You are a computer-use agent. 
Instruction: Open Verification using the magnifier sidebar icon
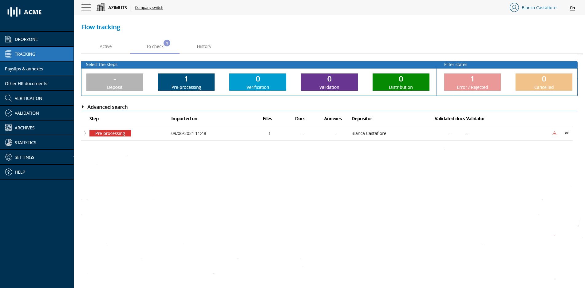pos(8,98)
